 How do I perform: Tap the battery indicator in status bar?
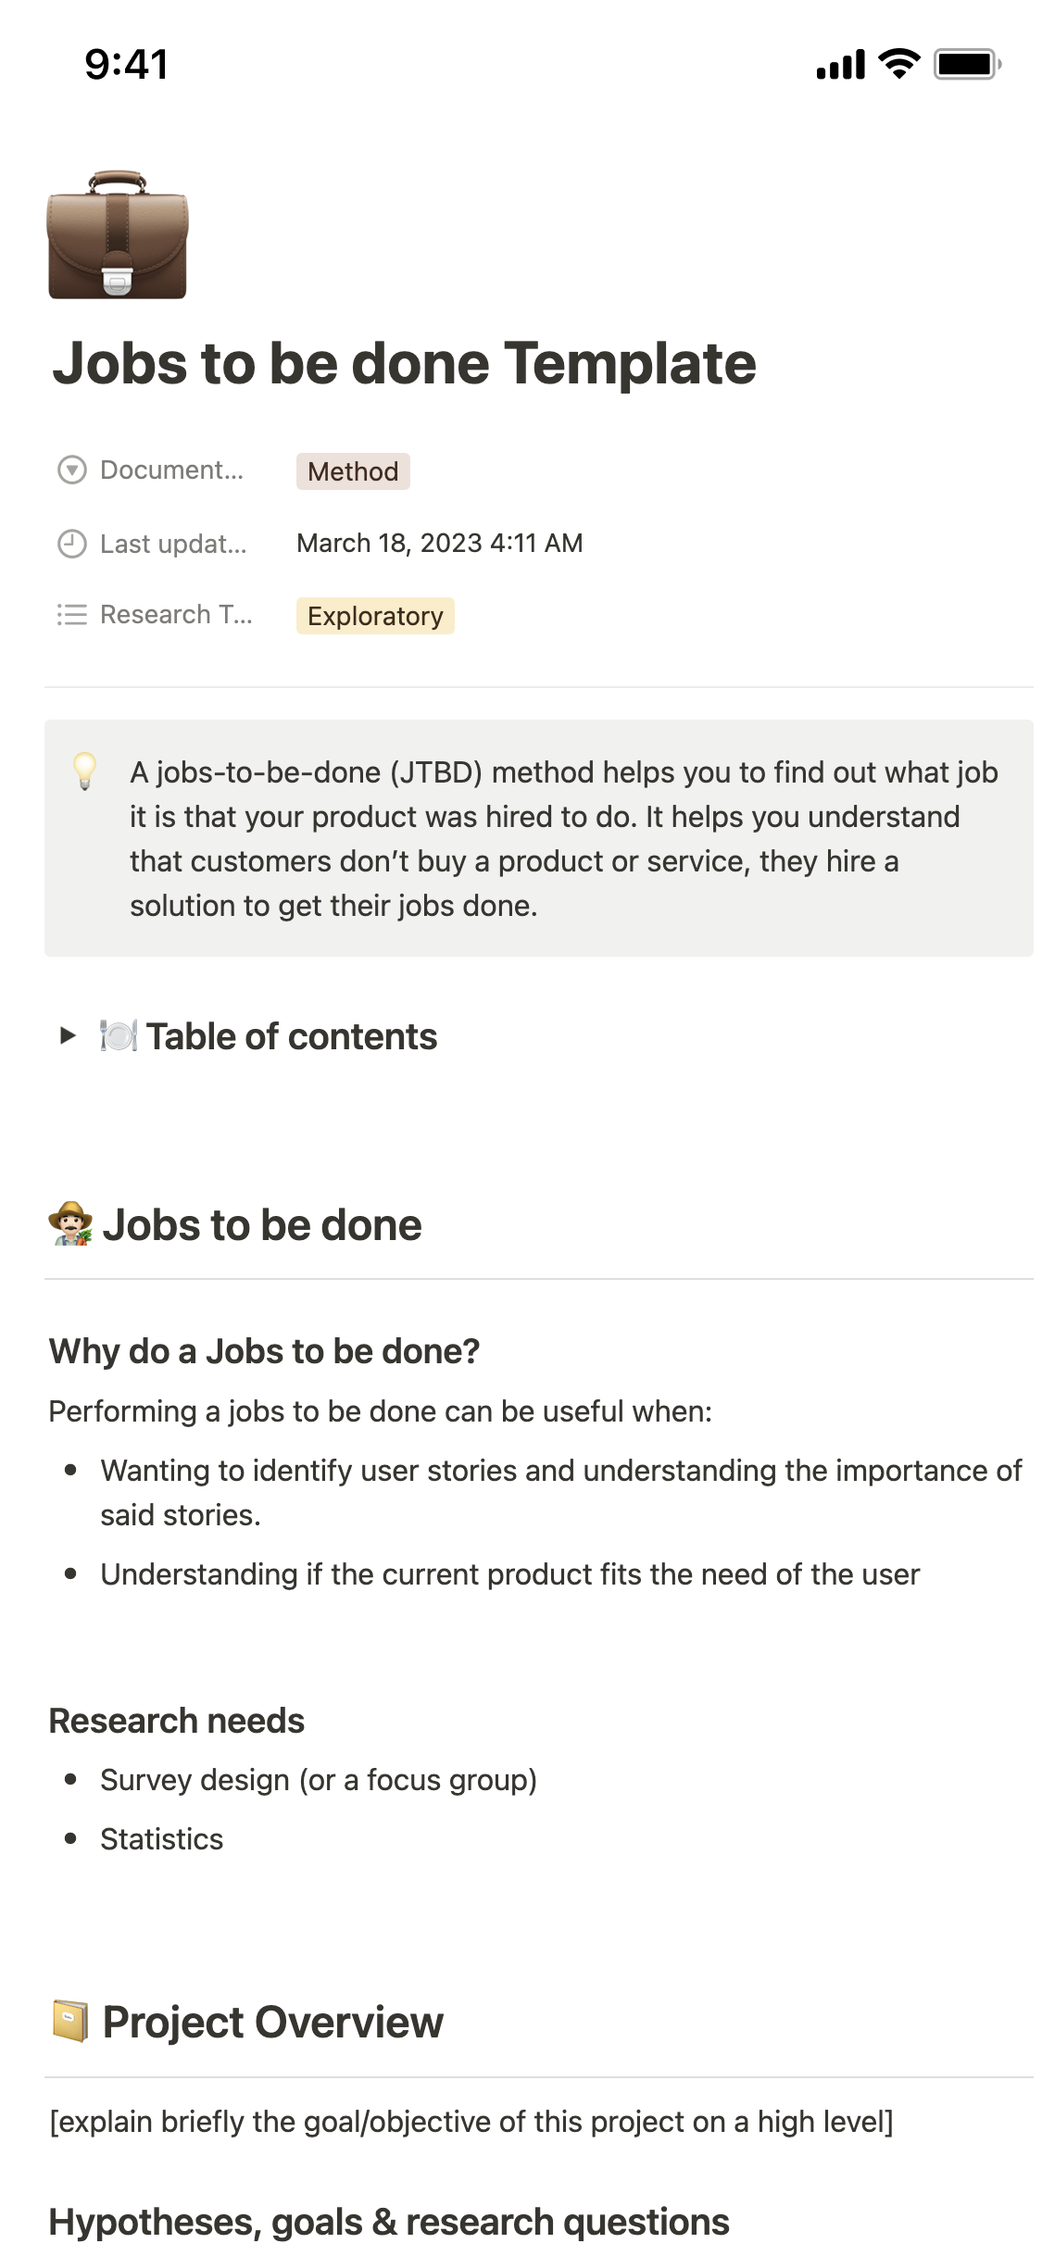(966, 65)
